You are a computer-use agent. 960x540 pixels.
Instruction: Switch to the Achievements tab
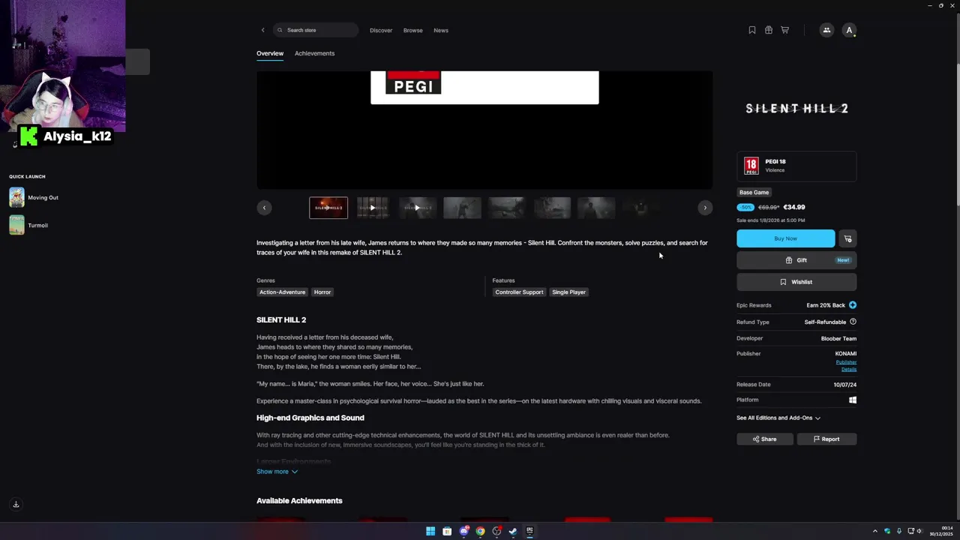point(315,53)
